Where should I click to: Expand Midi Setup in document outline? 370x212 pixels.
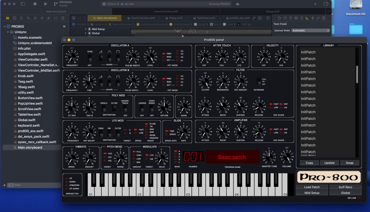click(x=85, y=29)
